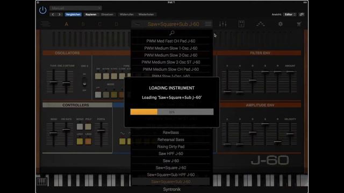Viewport: 344px width, 193px height.
Task: Select preset PWM Medium Slow 1-Osc J-60
Action: click(x=171, y=48)
